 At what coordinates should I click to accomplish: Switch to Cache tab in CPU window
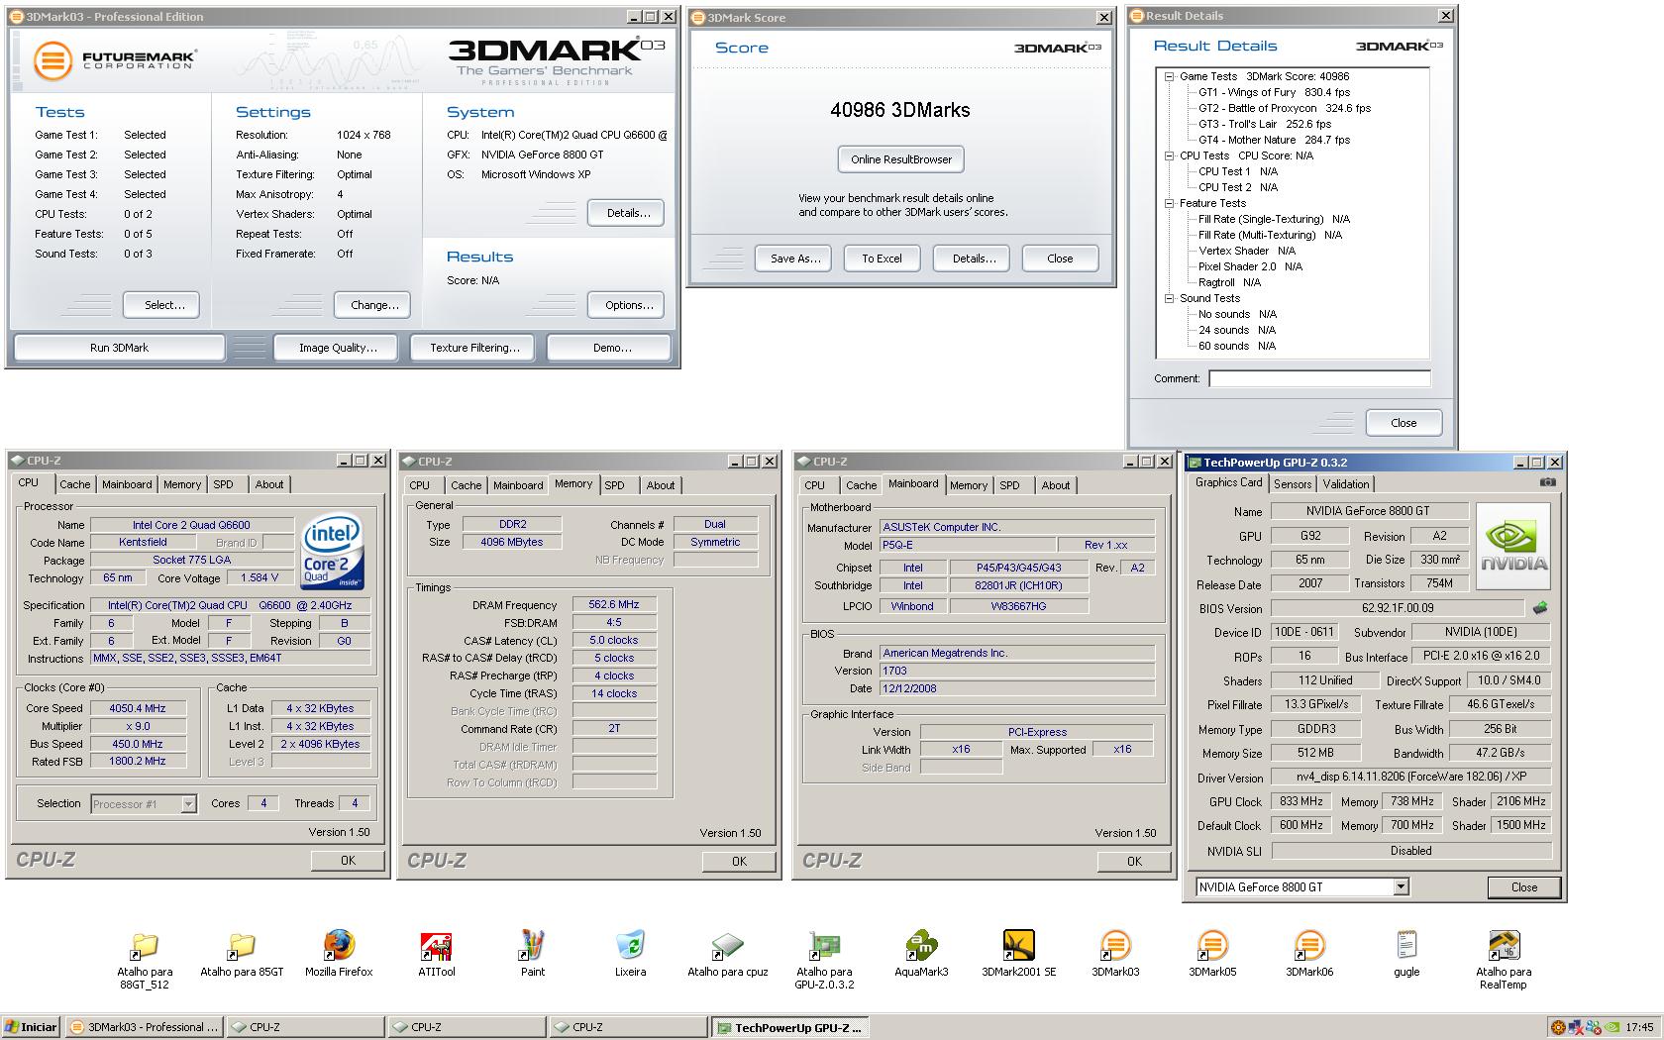[74, 484]
